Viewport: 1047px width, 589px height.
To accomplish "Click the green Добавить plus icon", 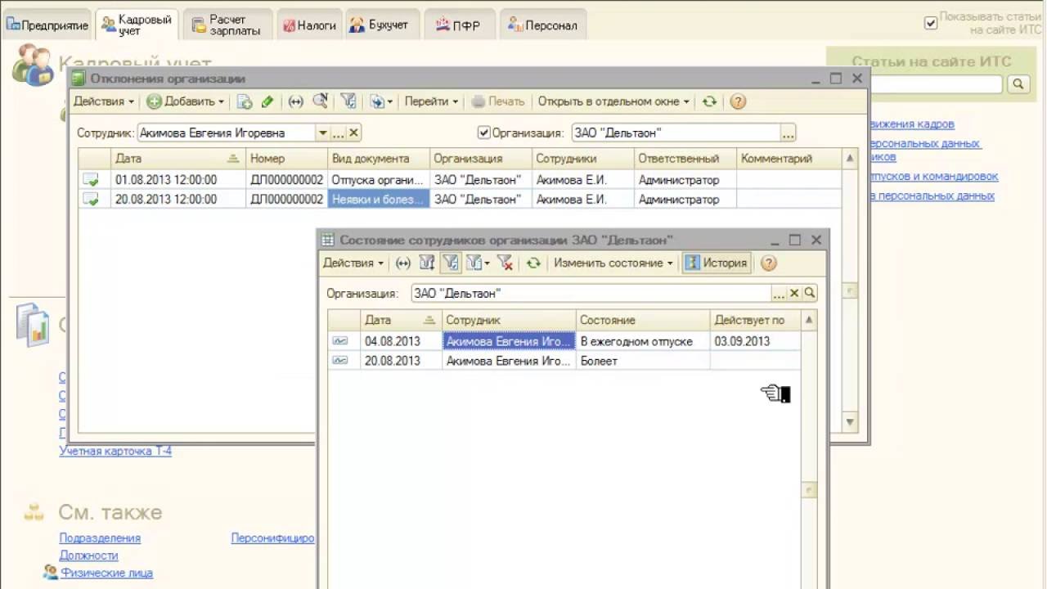I will coord(154,101).
